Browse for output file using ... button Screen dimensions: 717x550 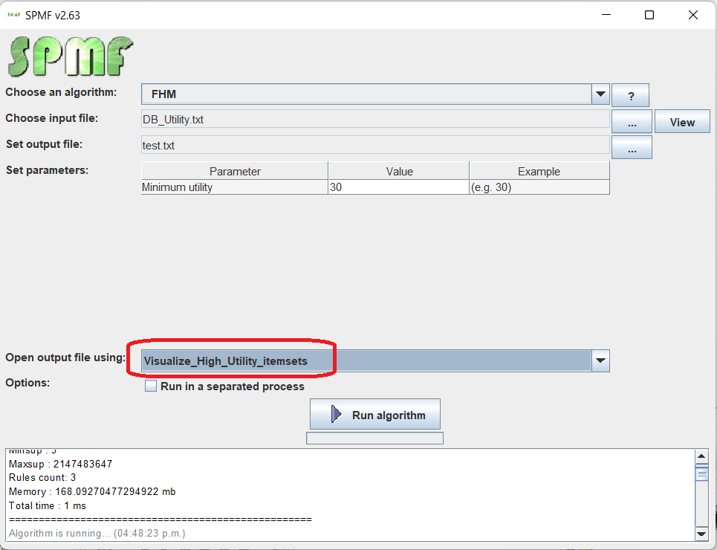pyautogui.click(x=632, y=148)
